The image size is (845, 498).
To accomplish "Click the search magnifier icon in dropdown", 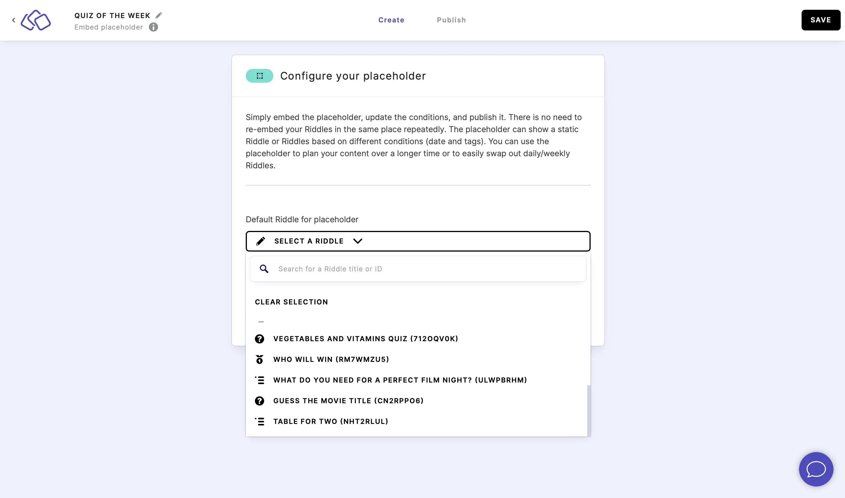I will point(264,269).
